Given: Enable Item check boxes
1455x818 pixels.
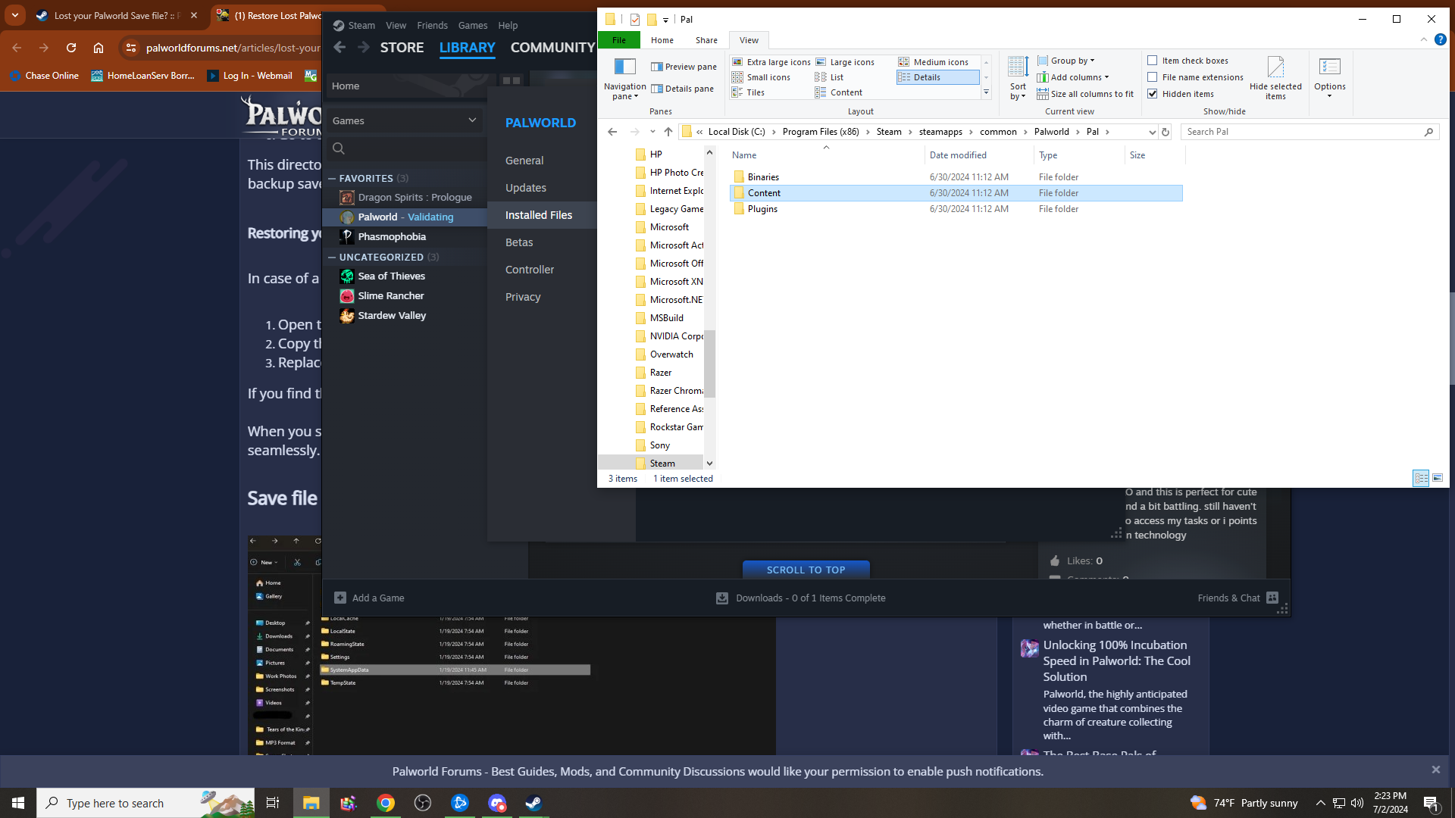Looking at the screenshot, I should coord(1153,61).
